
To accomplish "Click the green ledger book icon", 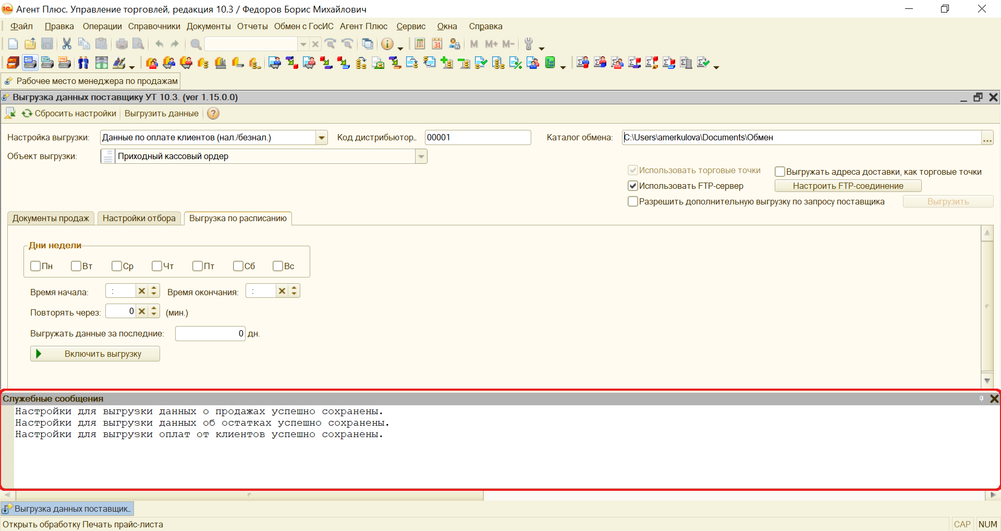I will coord(550,63).
